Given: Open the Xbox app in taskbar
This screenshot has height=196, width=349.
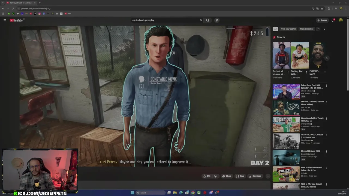Looking at the screenshot, I should click(x=199, y=193).
